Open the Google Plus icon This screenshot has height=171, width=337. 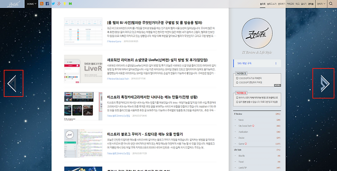59,4
